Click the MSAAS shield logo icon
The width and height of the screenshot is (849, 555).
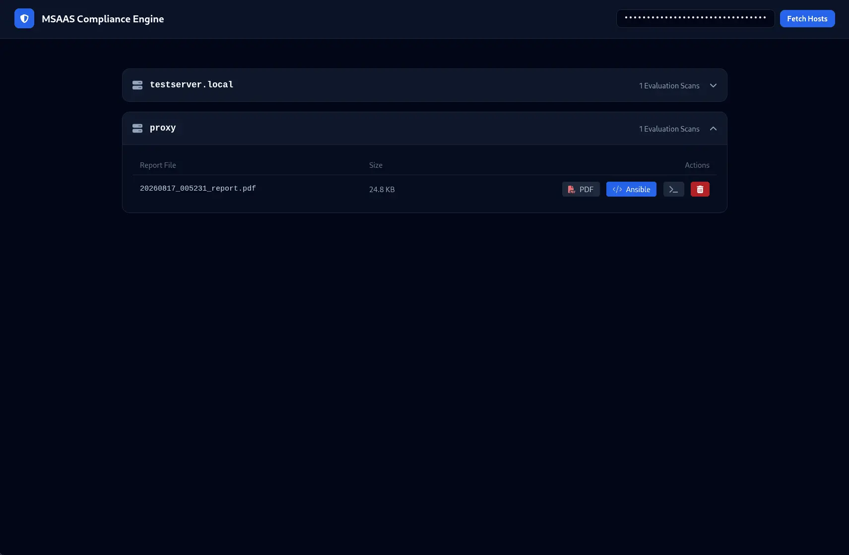pyautogui.click(x=24, y=19)
